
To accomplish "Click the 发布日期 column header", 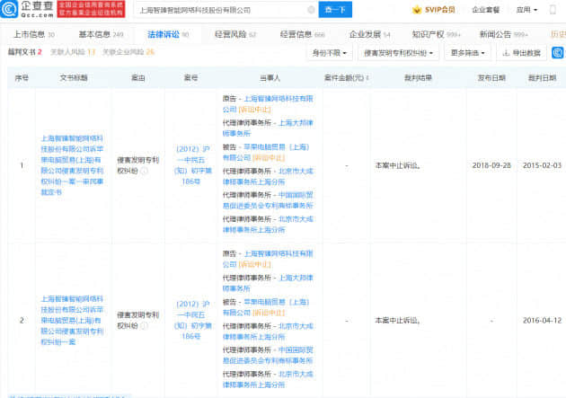I will [x=491, y=77].
